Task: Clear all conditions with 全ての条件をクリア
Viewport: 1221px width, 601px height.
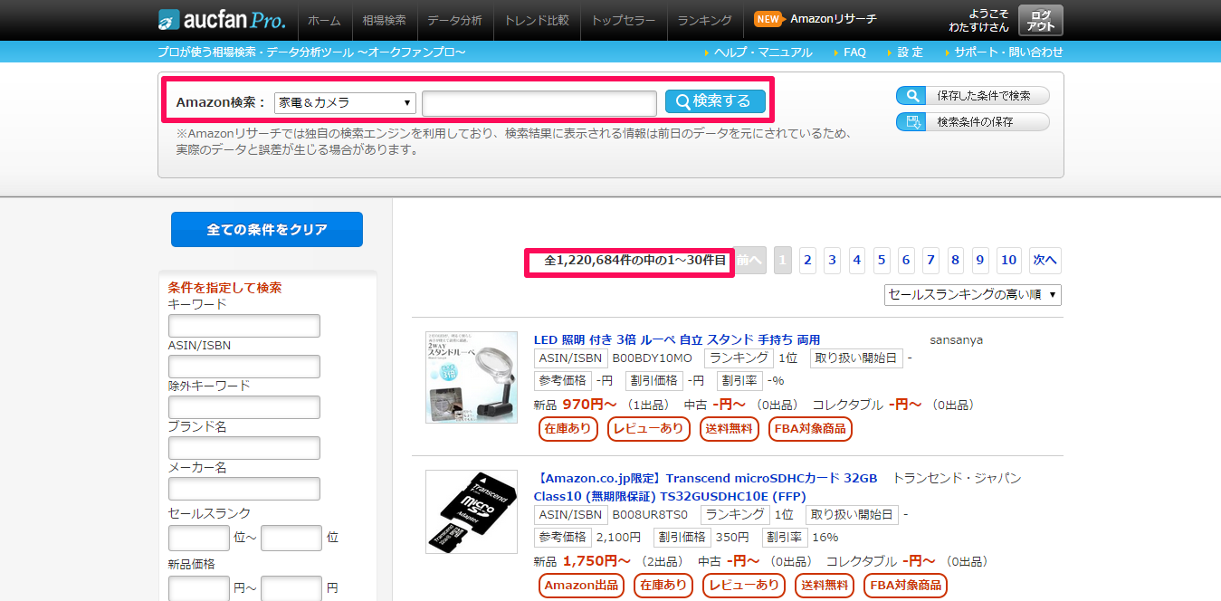Action: tap(266, 230)
